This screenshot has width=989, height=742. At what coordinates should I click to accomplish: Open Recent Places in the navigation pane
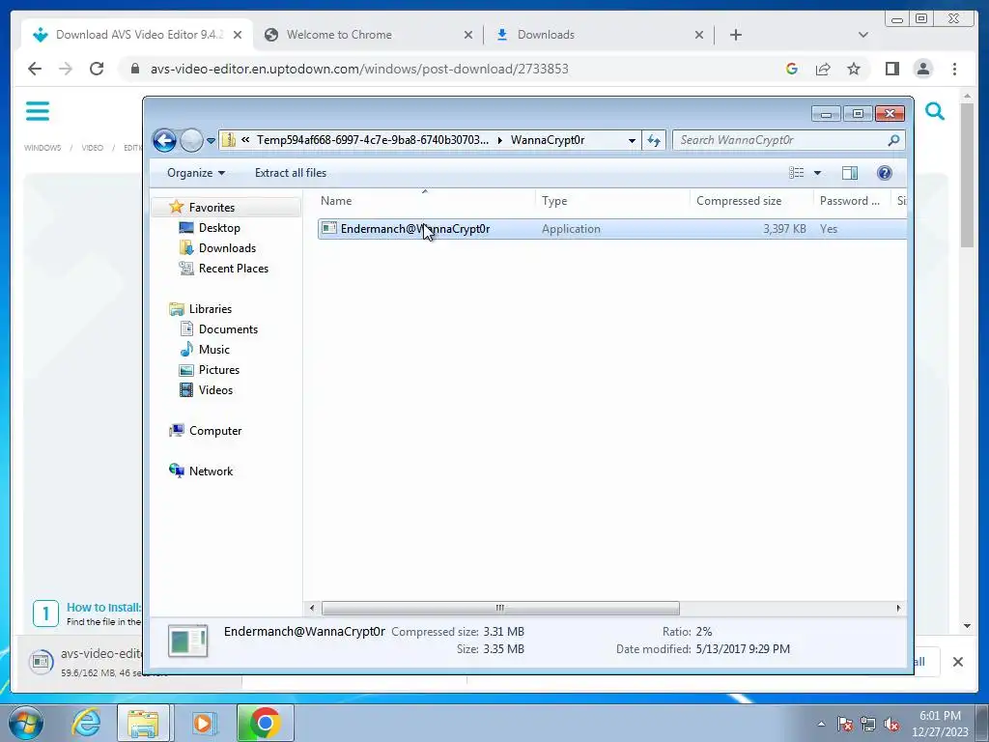[234, 269]
